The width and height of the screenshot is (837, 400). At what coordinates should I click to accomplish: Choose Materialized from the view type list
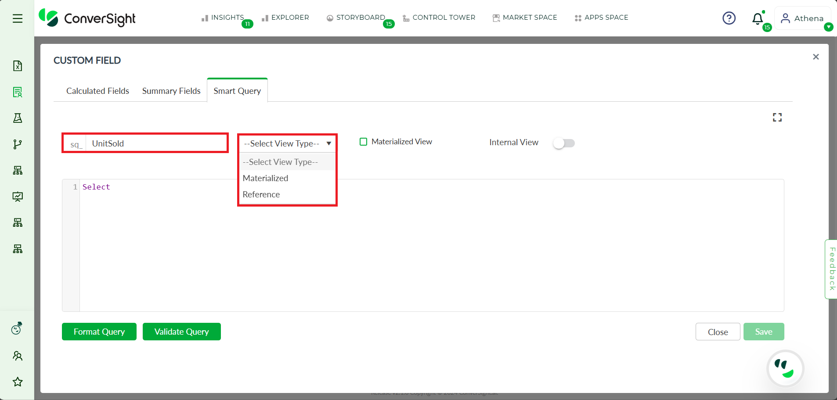click(x=287, y=178)
